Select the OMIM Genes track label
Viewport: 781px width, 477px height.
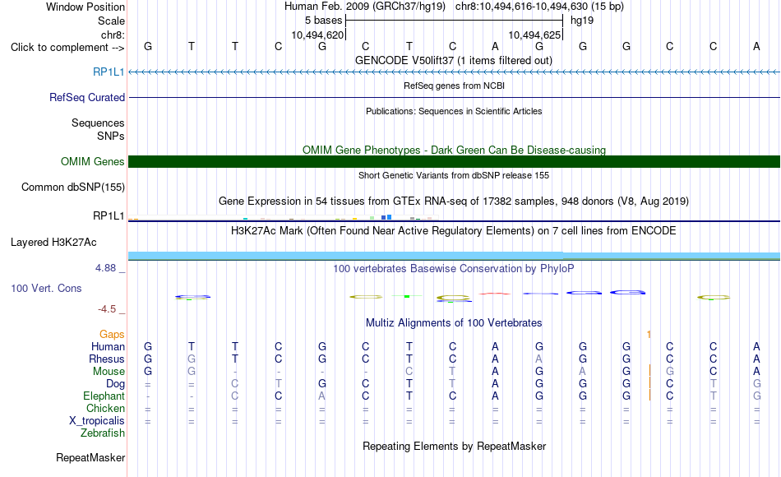tap(93, 161)
